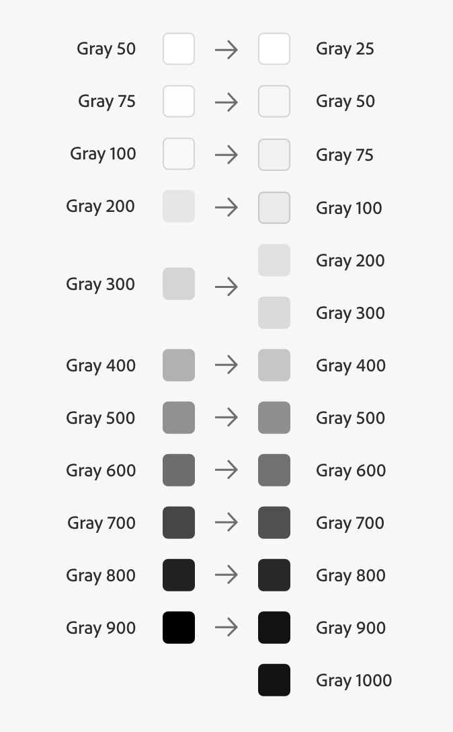Click the "Gray 1000" text label
Image resolution: width=453 pixels, height=732 pixels.
[354, 680]
